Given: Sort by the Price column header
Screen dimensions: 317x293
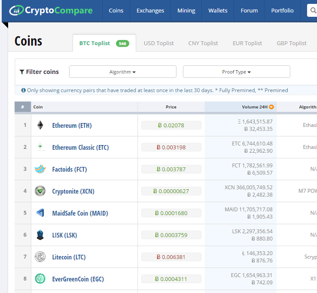Looking at the screenshot, I should (x=171, y=107).
